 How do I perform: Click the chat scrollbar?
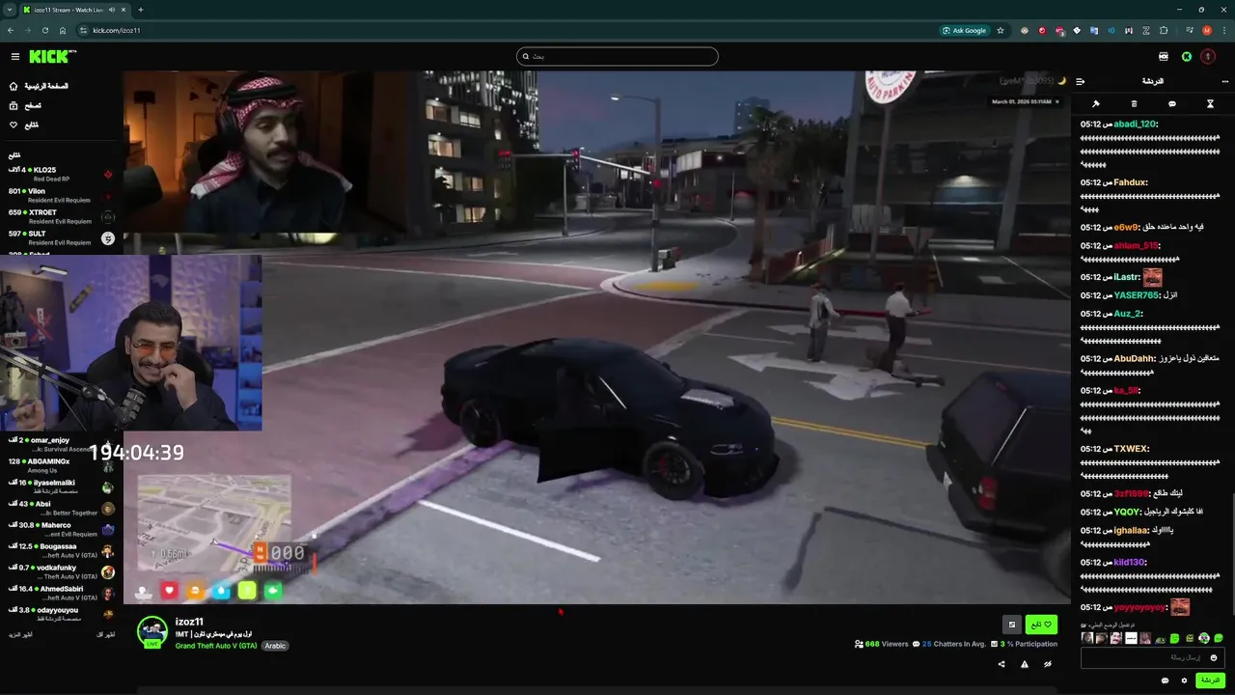[x=1231, y=548]
